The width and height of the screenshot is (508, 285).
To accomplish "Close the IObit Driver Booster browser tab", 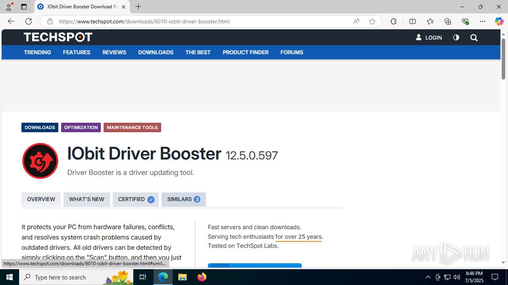I will [123, 7].
